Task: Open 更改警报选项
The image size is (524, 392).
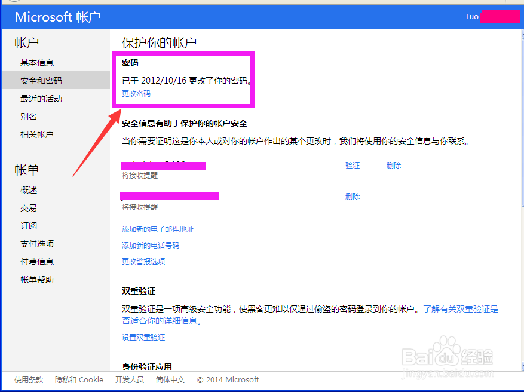Action: coord(144,261)
